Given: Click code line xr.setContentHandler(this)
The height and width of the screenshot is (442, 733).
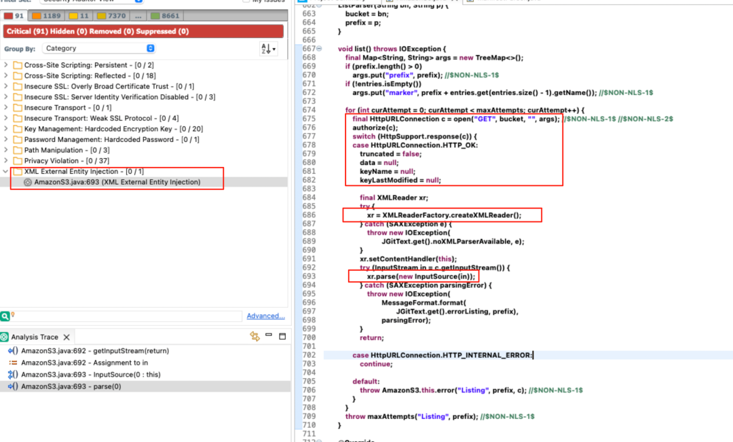Looking at the screenshot, I should click(x=408, y=259).
